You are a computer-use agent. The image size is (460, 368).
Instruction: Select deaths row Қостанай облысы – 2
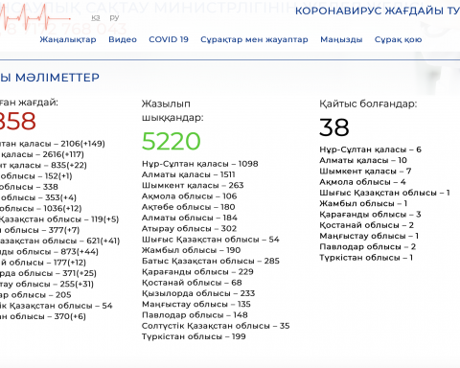coord(367,225)
